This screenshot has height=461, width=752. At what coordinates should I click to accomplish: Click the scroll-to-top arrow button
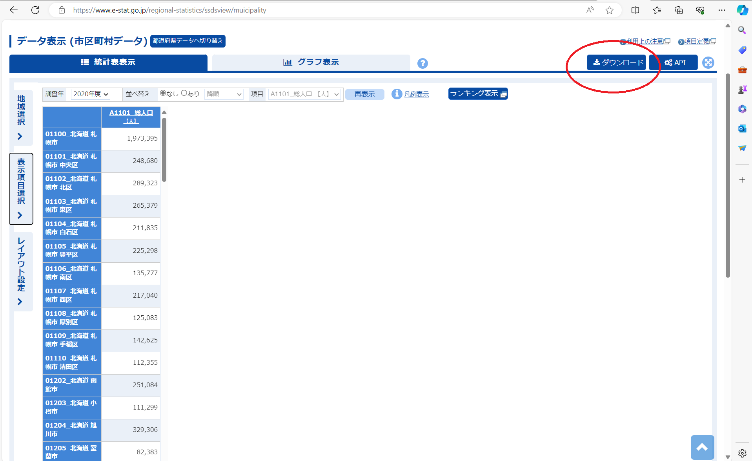click(702, 447)
